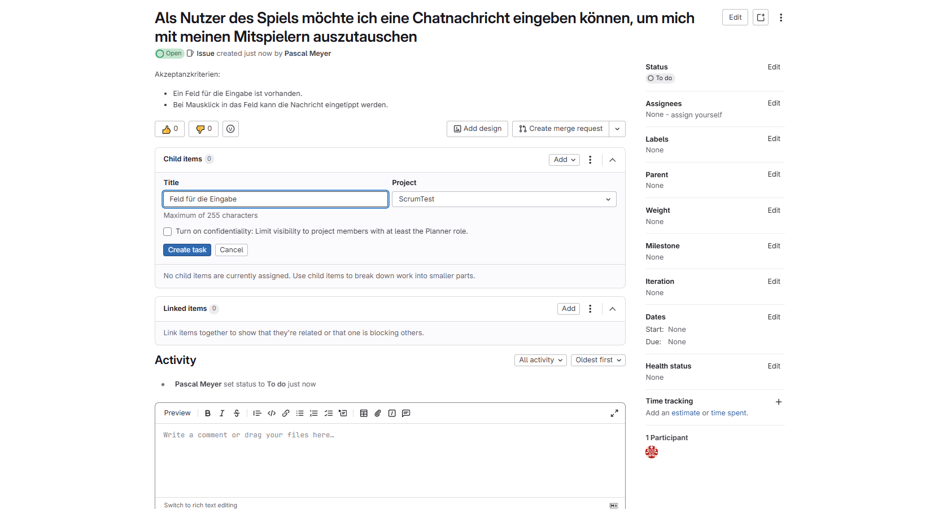Enable the confidentiality checkbox
This screenshot has width=943, height=509.
[168, 231]
